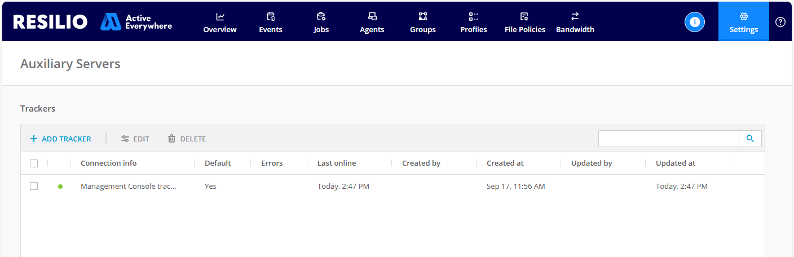The image size is (794, 257).
Task: Navigate to Agents
Action: (372, 23)
